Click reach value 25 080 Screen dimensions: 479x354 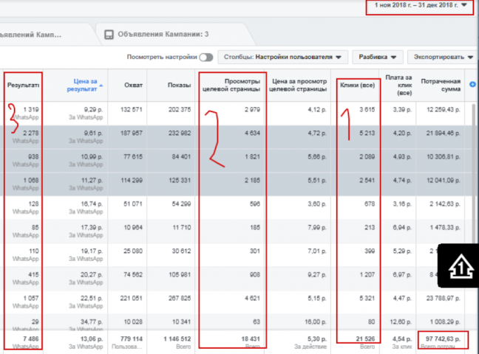(133, 251)
